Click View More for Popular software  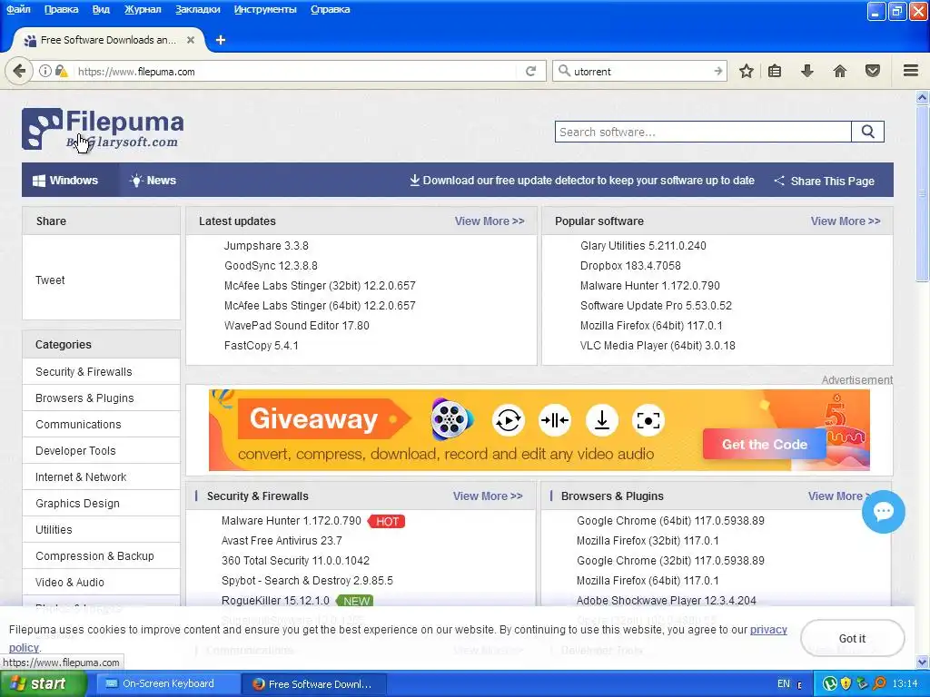tap(846, 221)
